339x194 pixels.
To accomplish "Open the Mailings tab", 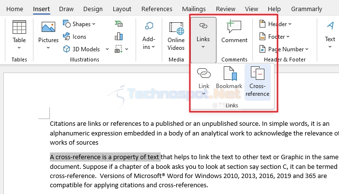I will [194, 9].
